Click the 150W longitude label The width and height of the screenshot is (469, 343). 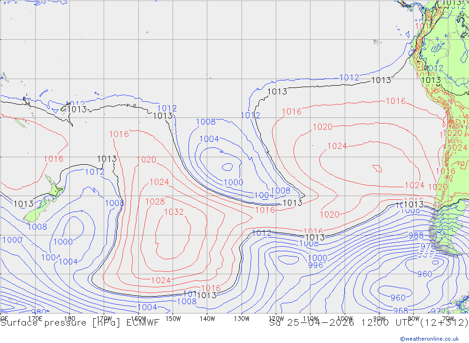173,319
